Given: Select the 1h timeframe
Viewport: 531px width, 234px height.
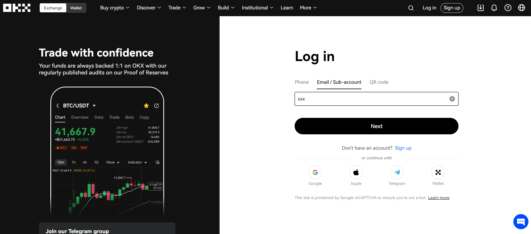Looking at the screenshot, I should [74, 162].
